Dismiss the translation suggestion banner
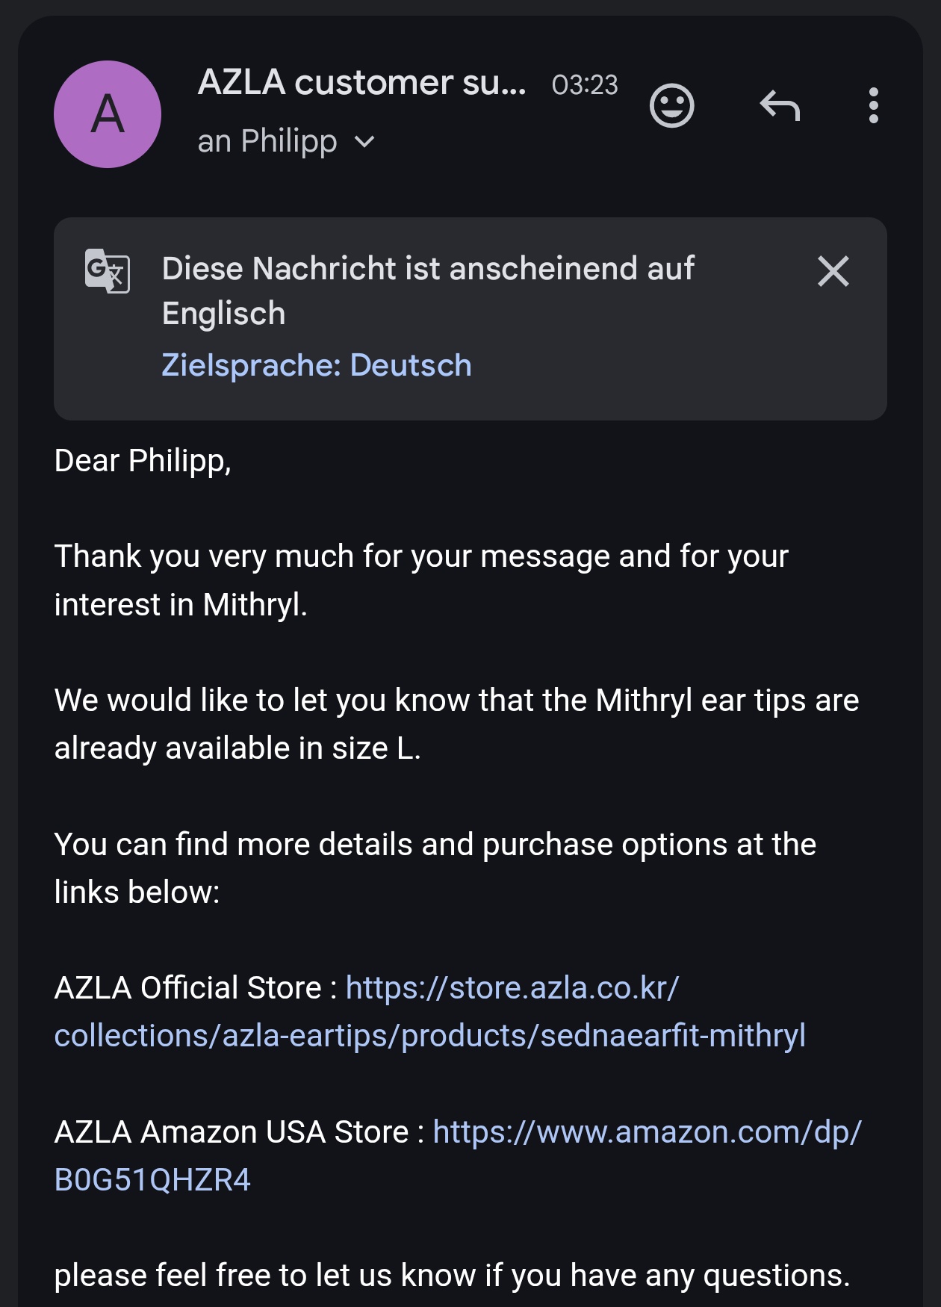The image size is (941, 1307). coord(833,271)
